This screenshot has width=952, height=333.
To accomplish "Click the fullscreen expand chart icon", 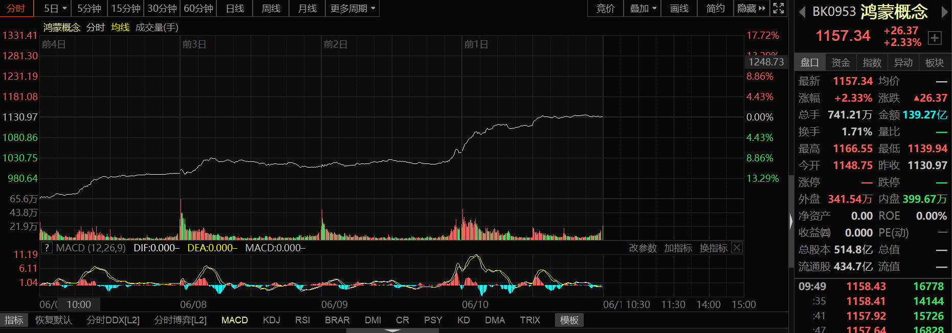I will (x=779, y=8).
